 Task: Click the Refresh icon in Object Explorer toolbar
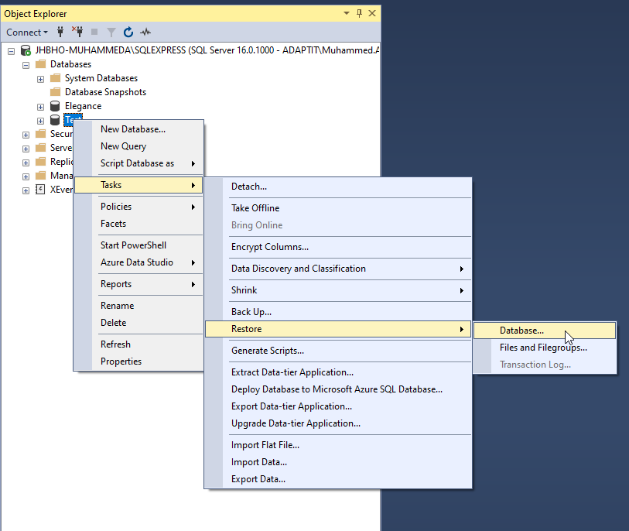click(128, 32)
